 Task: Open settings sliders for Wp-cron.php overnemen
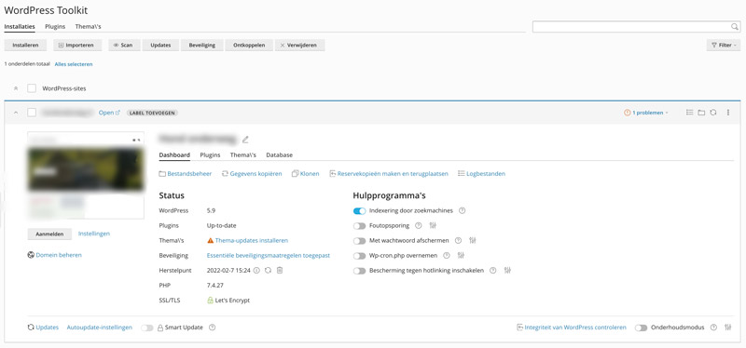pos(461,256)
